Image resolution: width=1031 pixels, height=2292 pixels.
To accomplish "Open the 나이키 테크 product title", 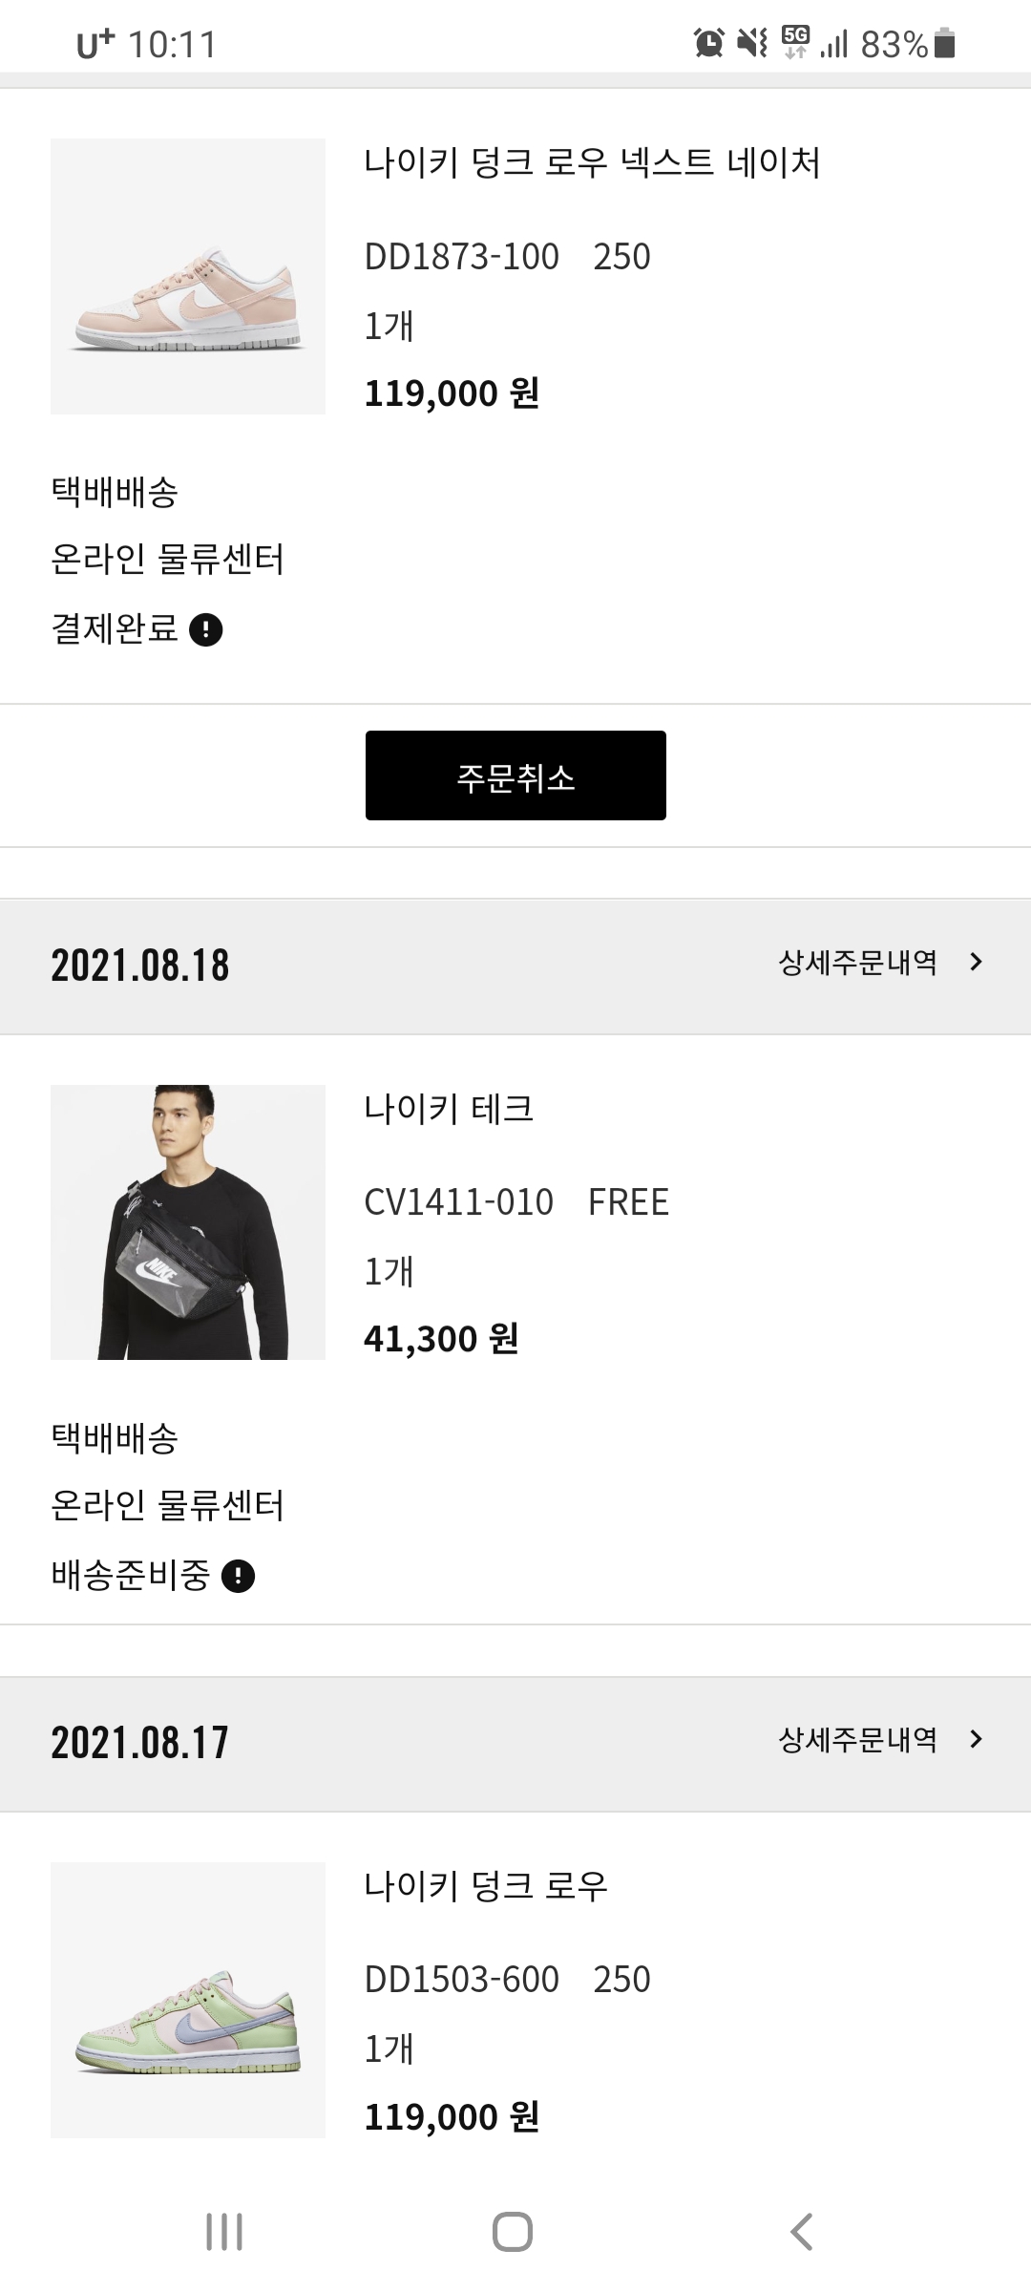I will pos(449,1109).
